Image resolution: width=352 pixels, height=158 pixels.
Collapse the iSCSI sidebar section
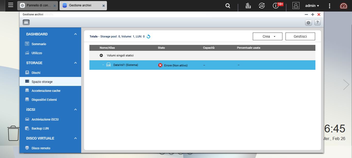(76, 110)
